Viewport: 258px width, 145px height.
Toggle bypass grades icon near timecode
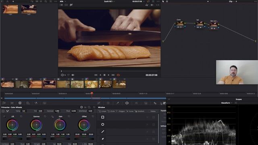pos(148,1)
